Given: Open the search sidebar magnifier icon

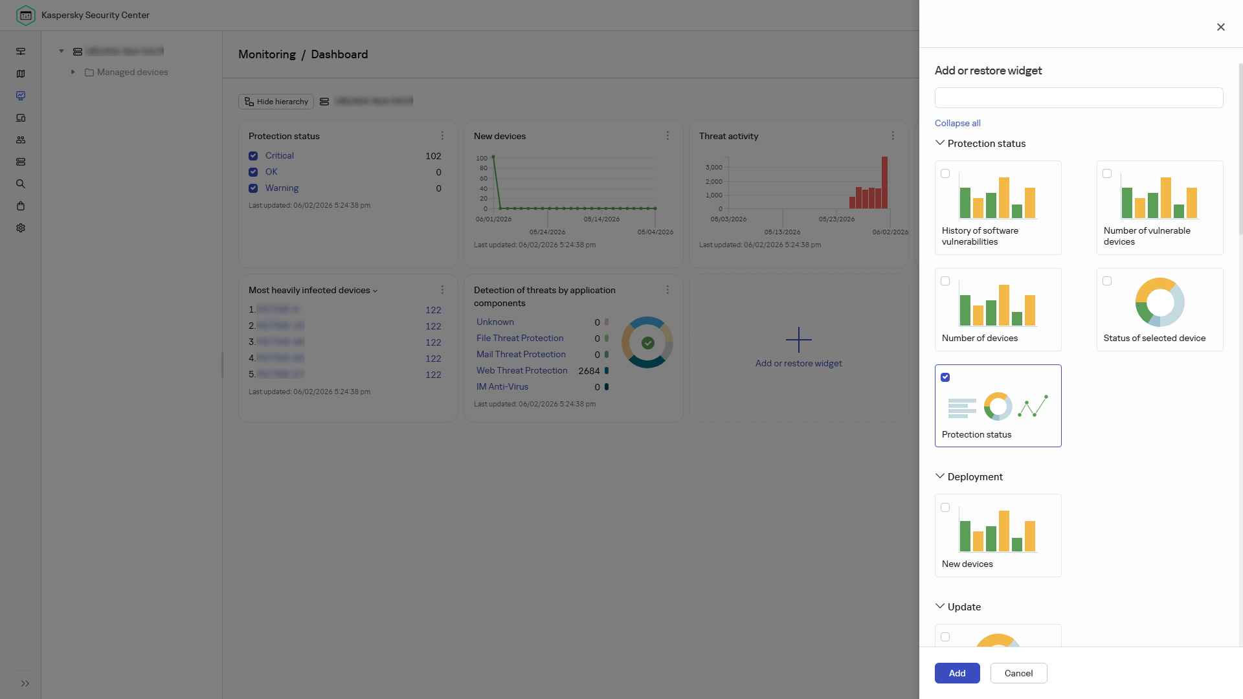Looking at the screenshot, I should click(21, 184).
